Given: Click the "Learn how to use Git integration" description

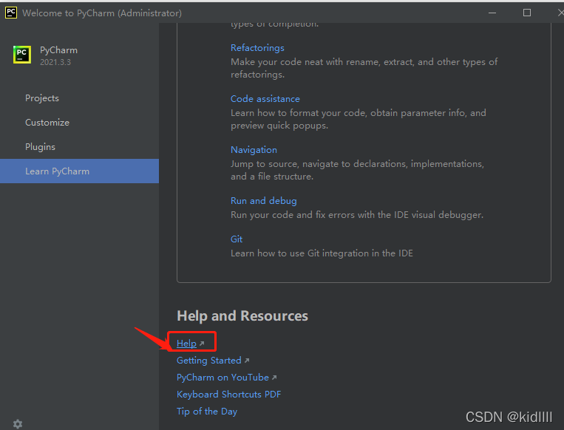Looking at the screenshot, I should (322, 253).
